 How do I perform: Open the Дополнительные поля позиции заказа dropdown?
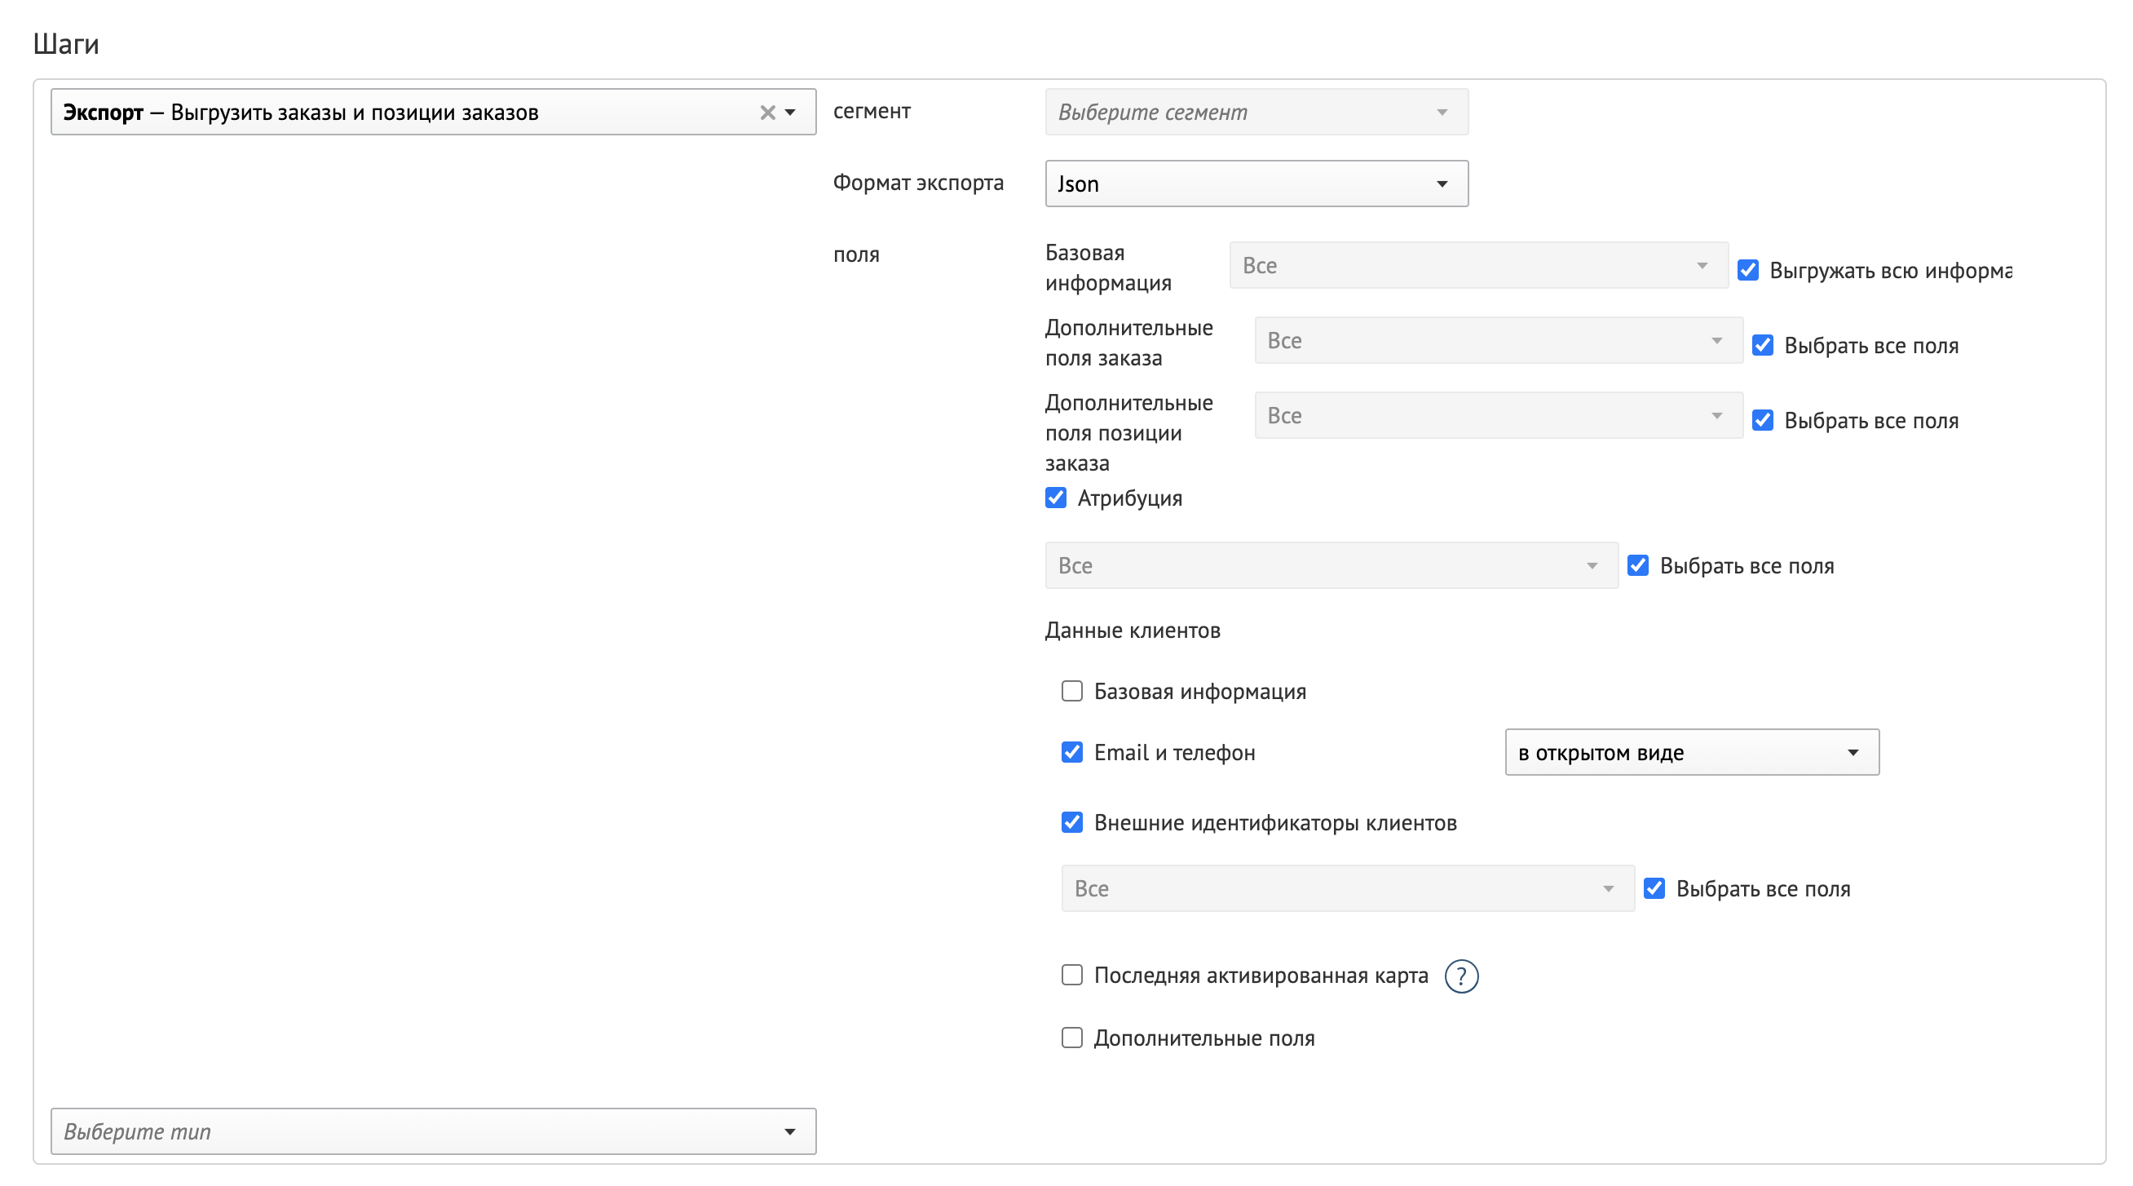(1498, 415)
